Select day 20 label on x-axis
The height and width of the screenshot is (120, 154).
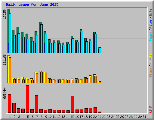[x=95, y=117]
